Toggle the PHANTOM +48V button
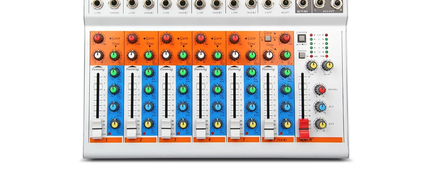This screenshot has height=189, width=428. click(301, 56)
